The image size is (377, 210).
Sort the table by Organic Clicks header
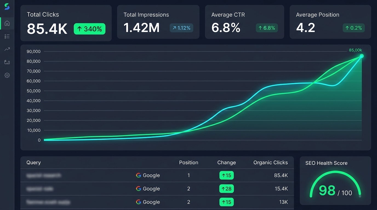270,162
